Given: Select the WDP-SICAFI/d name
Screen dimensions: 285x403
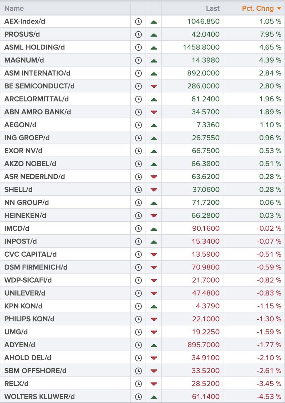Looking at the screenshot, I should pos(28,280).
